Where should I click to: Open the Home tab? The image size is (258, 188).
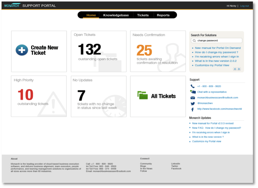[91, 15]
